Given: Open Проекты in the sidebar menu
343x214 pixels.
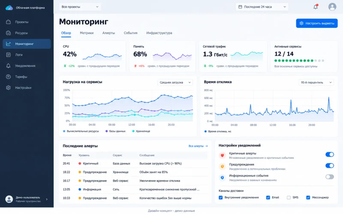Looking at the screenshot, I should (27, 22).
